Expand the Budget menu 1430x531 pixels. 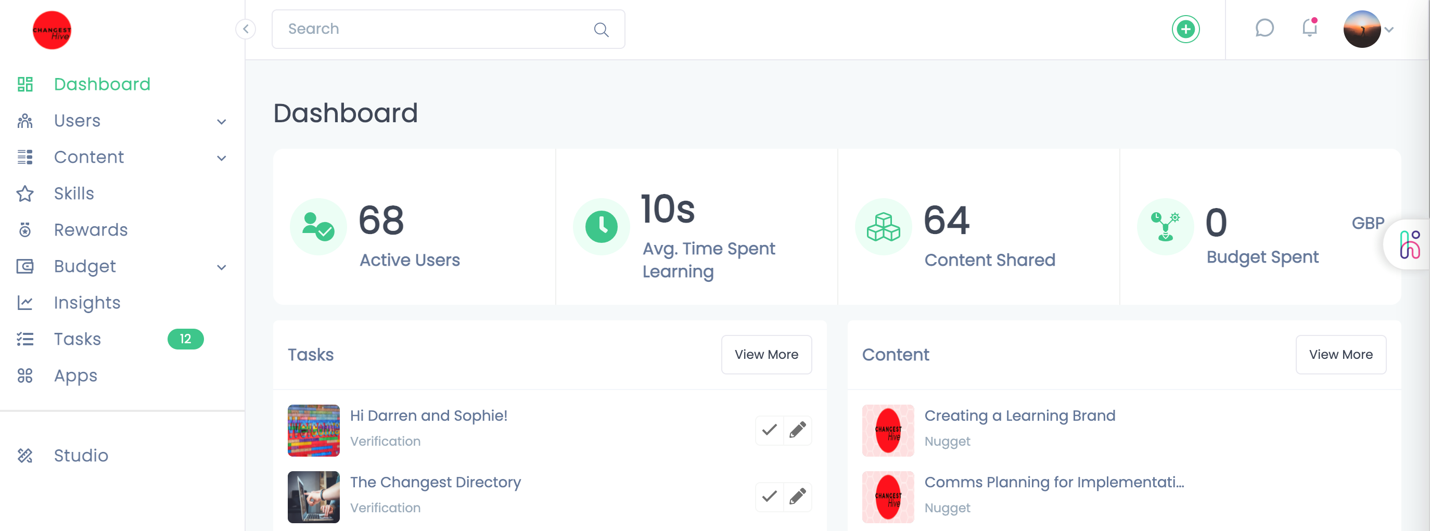coord(222,267)
